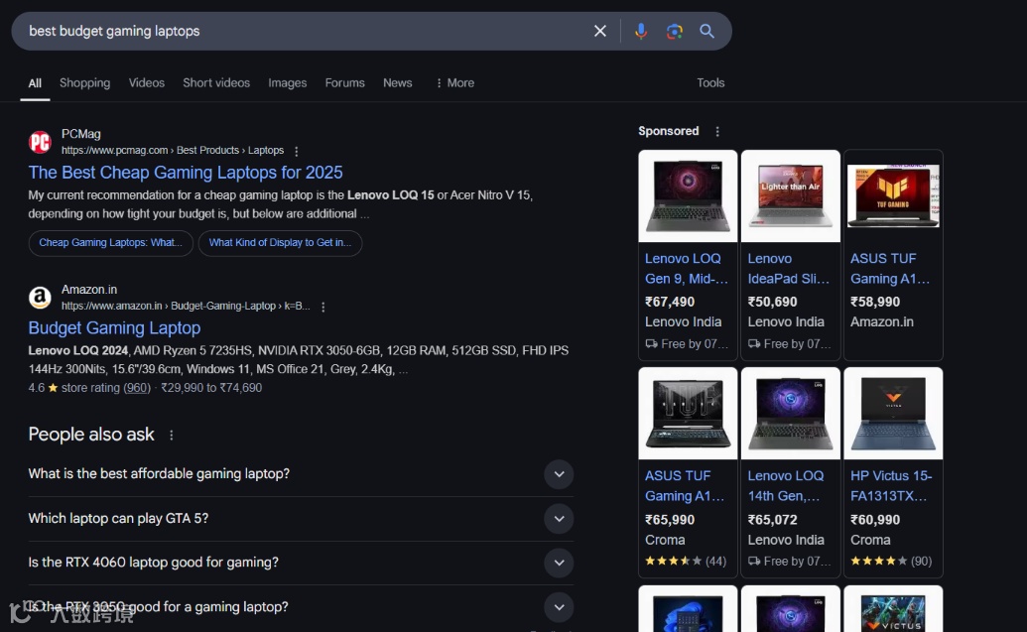The width and height of the screenshot is (1027, 632).
Task: Open the Tools button
Action: 710,83
